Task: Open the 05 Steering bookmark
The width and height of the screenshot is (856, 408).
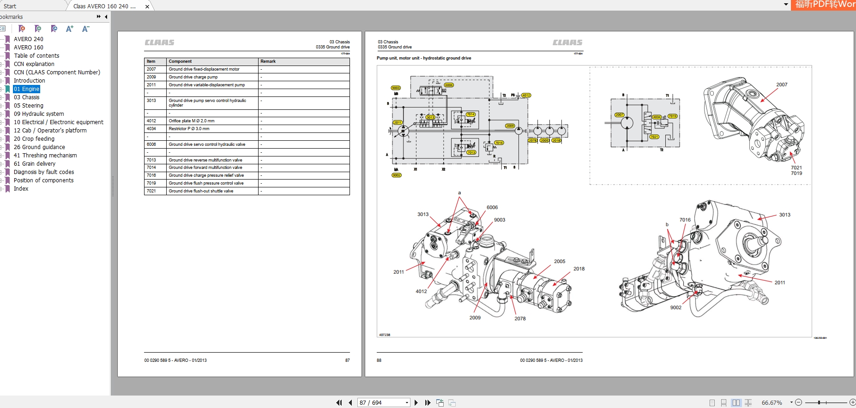Action: (x=29, y=106)
